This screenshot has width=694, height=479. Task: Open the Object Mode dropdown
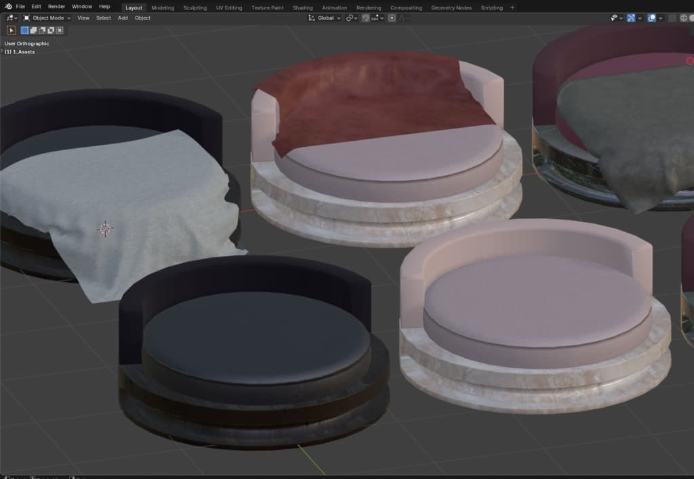[x=47, y=18]
